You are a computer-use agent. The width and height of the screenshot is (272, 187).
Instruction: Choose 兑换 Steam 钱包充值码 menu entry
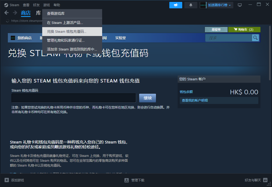pos(72,32)
